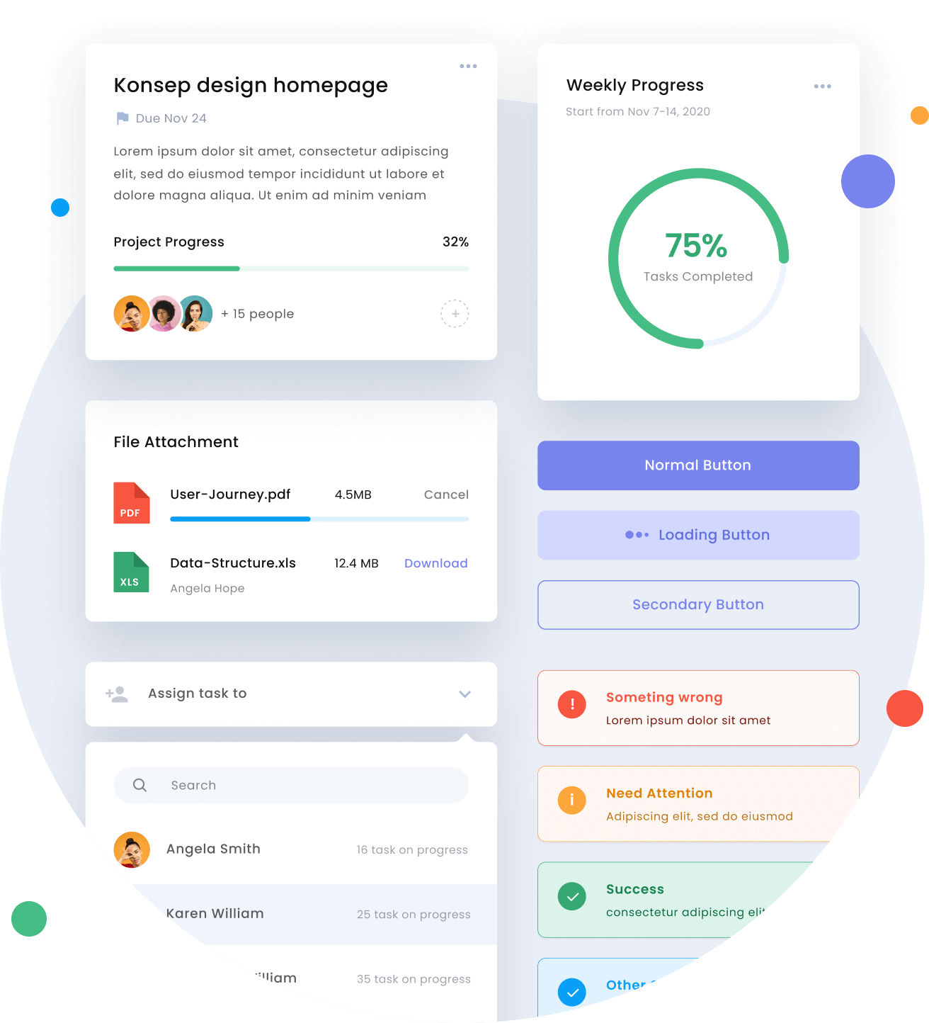
Task: Click the dashed plus circle to add people
Action: tap(455, 313)
